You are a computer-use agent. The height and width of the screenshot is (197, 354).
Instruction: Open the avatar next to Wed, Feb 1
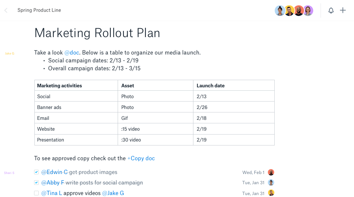tap(271, 172)
